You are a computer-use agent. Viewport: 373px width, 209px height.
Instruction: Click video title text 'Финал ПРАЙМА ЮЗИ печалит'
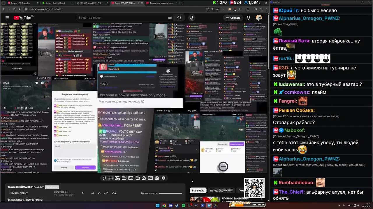[x=26, y=187]
